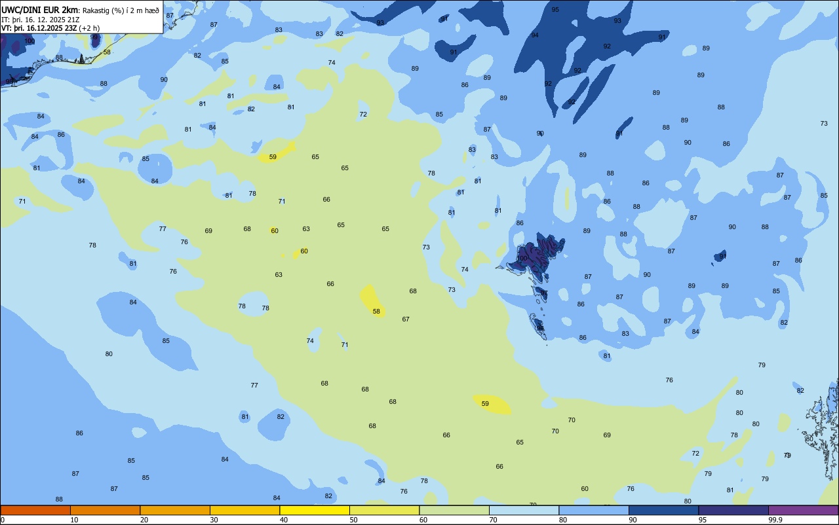Click the '99' value below the title box
Screen dimensions: 839x525
(x=94, y=37)
